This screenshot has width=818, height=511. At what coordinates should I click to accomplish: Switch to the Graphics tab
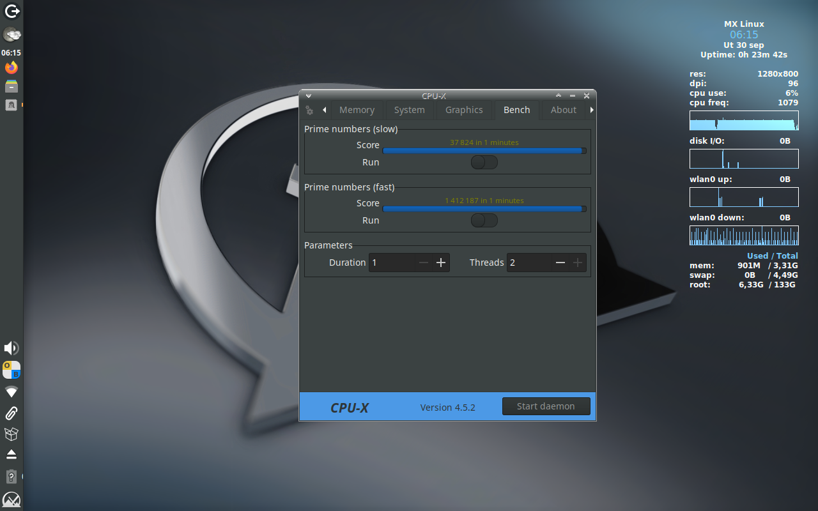click(464, 110)
